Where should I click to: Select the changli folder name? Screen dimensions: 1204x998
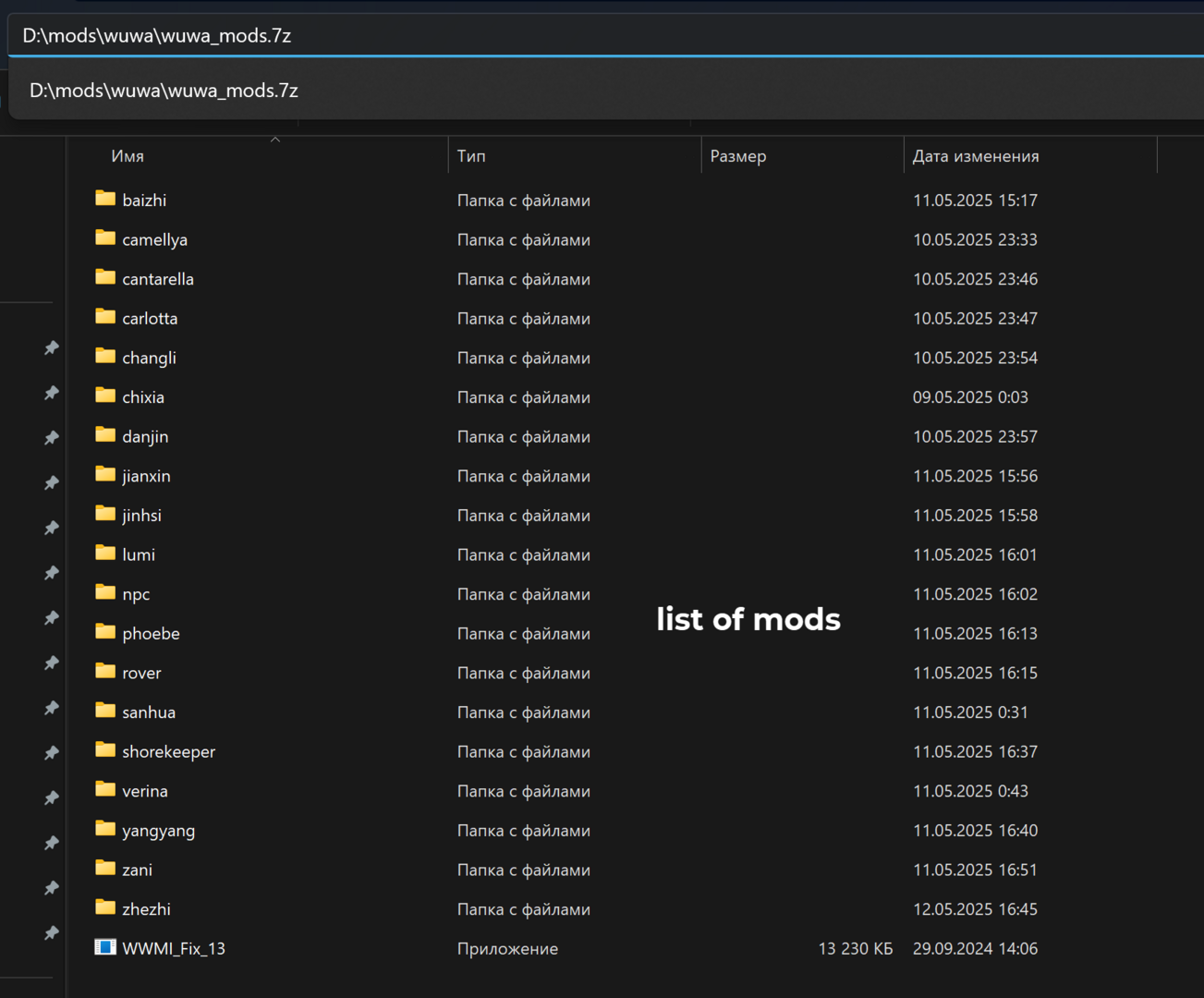[x=150, y=359]
